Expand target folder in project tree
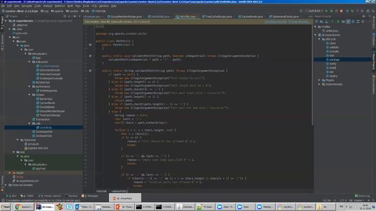The height and width of the screenshot is (211, 376). (10, 173)
